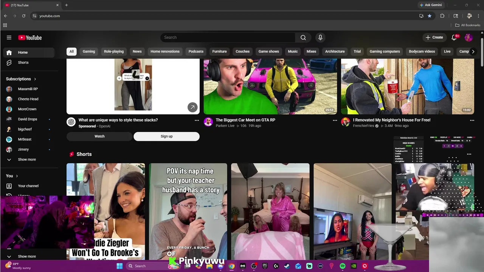The image size is (484, 272).
Task: Open the Shorts section three-dot menu
Action: 469,154
